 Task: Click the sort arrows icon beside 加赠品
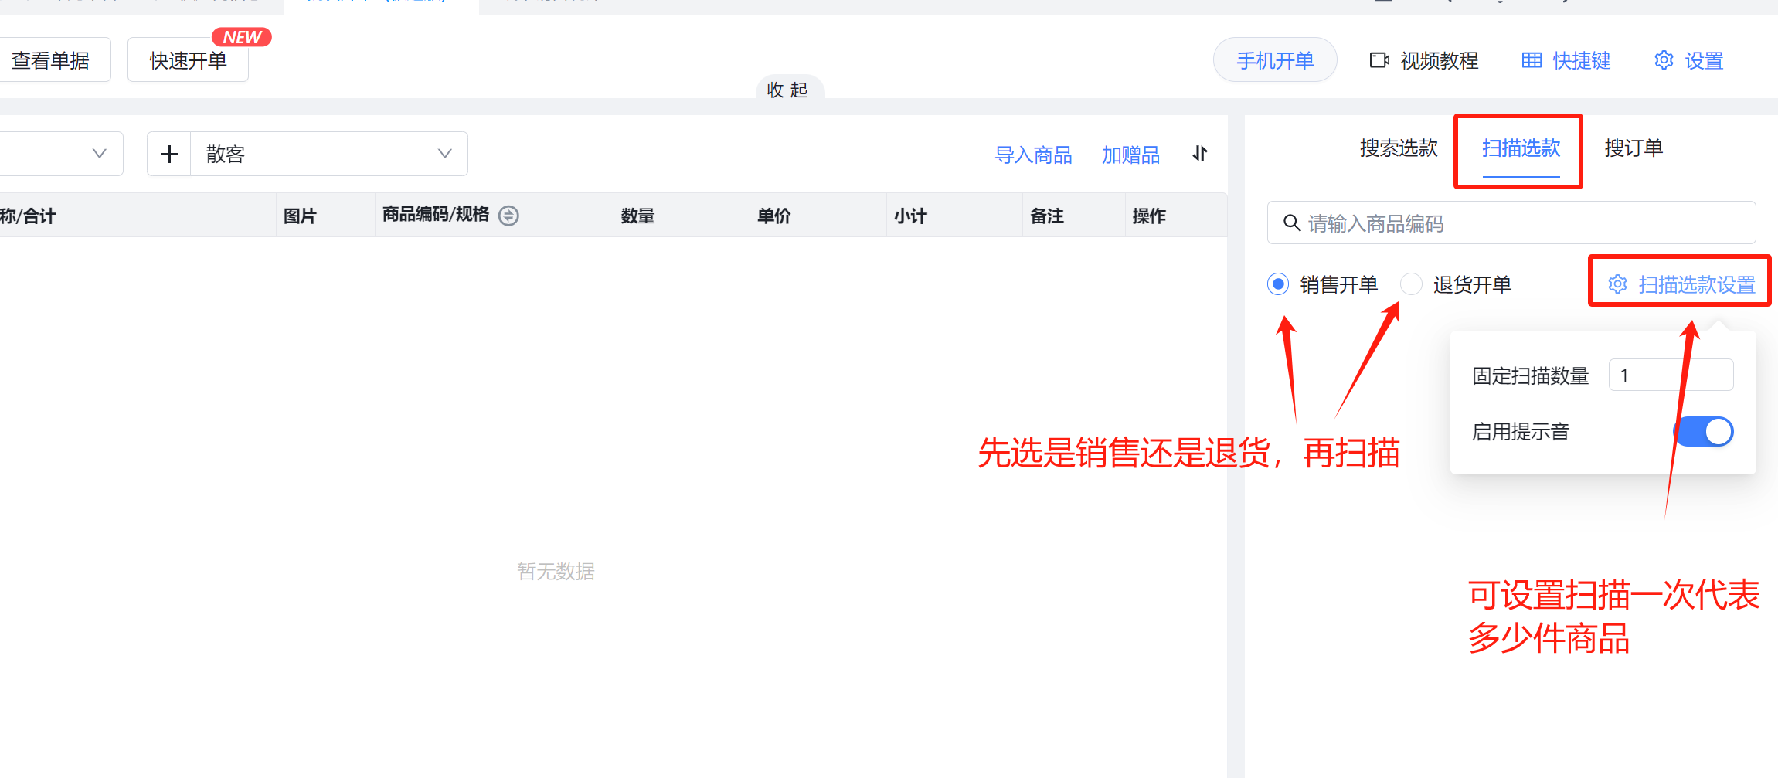(1200, 154)
